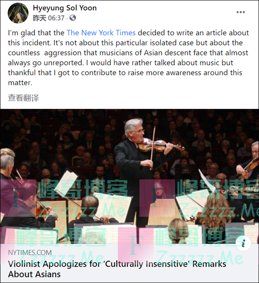Click 查看翻译 to view translation
The width and height of the screenshot is (259, 283).
click(x=23, y=98)
